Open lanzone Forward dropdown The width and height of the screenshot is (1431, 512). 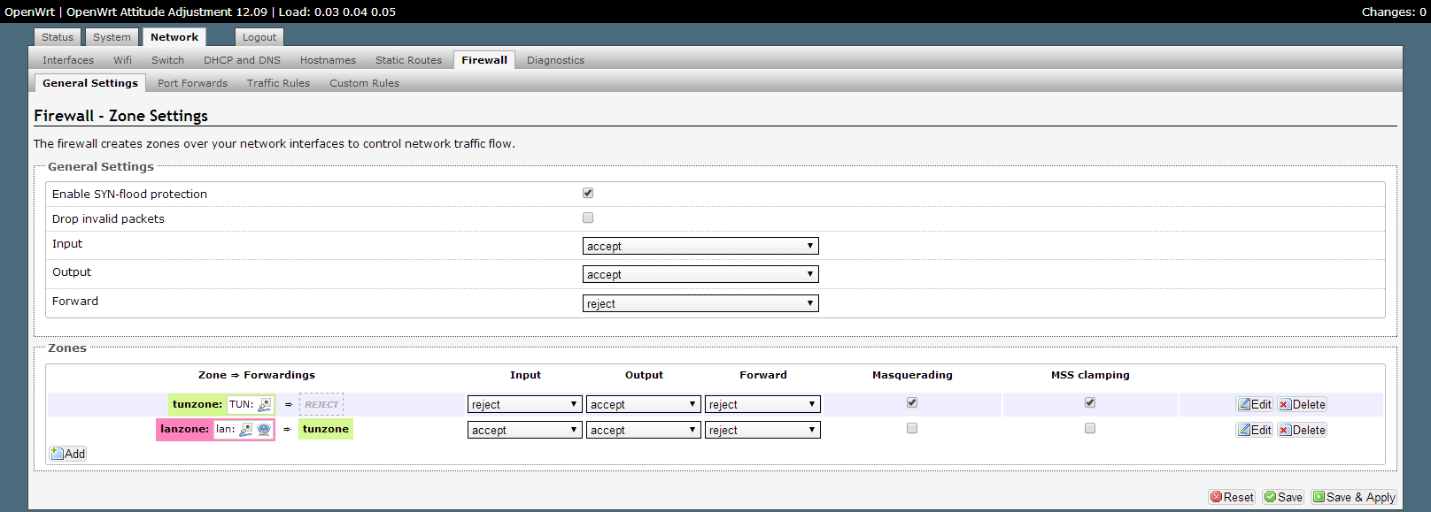(x=762, y=430)
